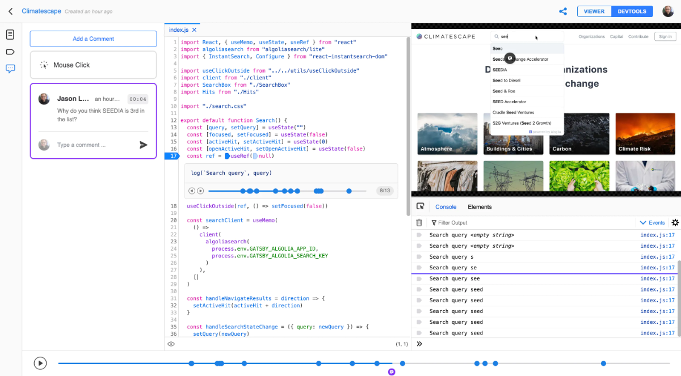This screenshot has width=681, height=376.
Task: Select 'Seed & Roe' suggestion
Action: tap(527, 91)
